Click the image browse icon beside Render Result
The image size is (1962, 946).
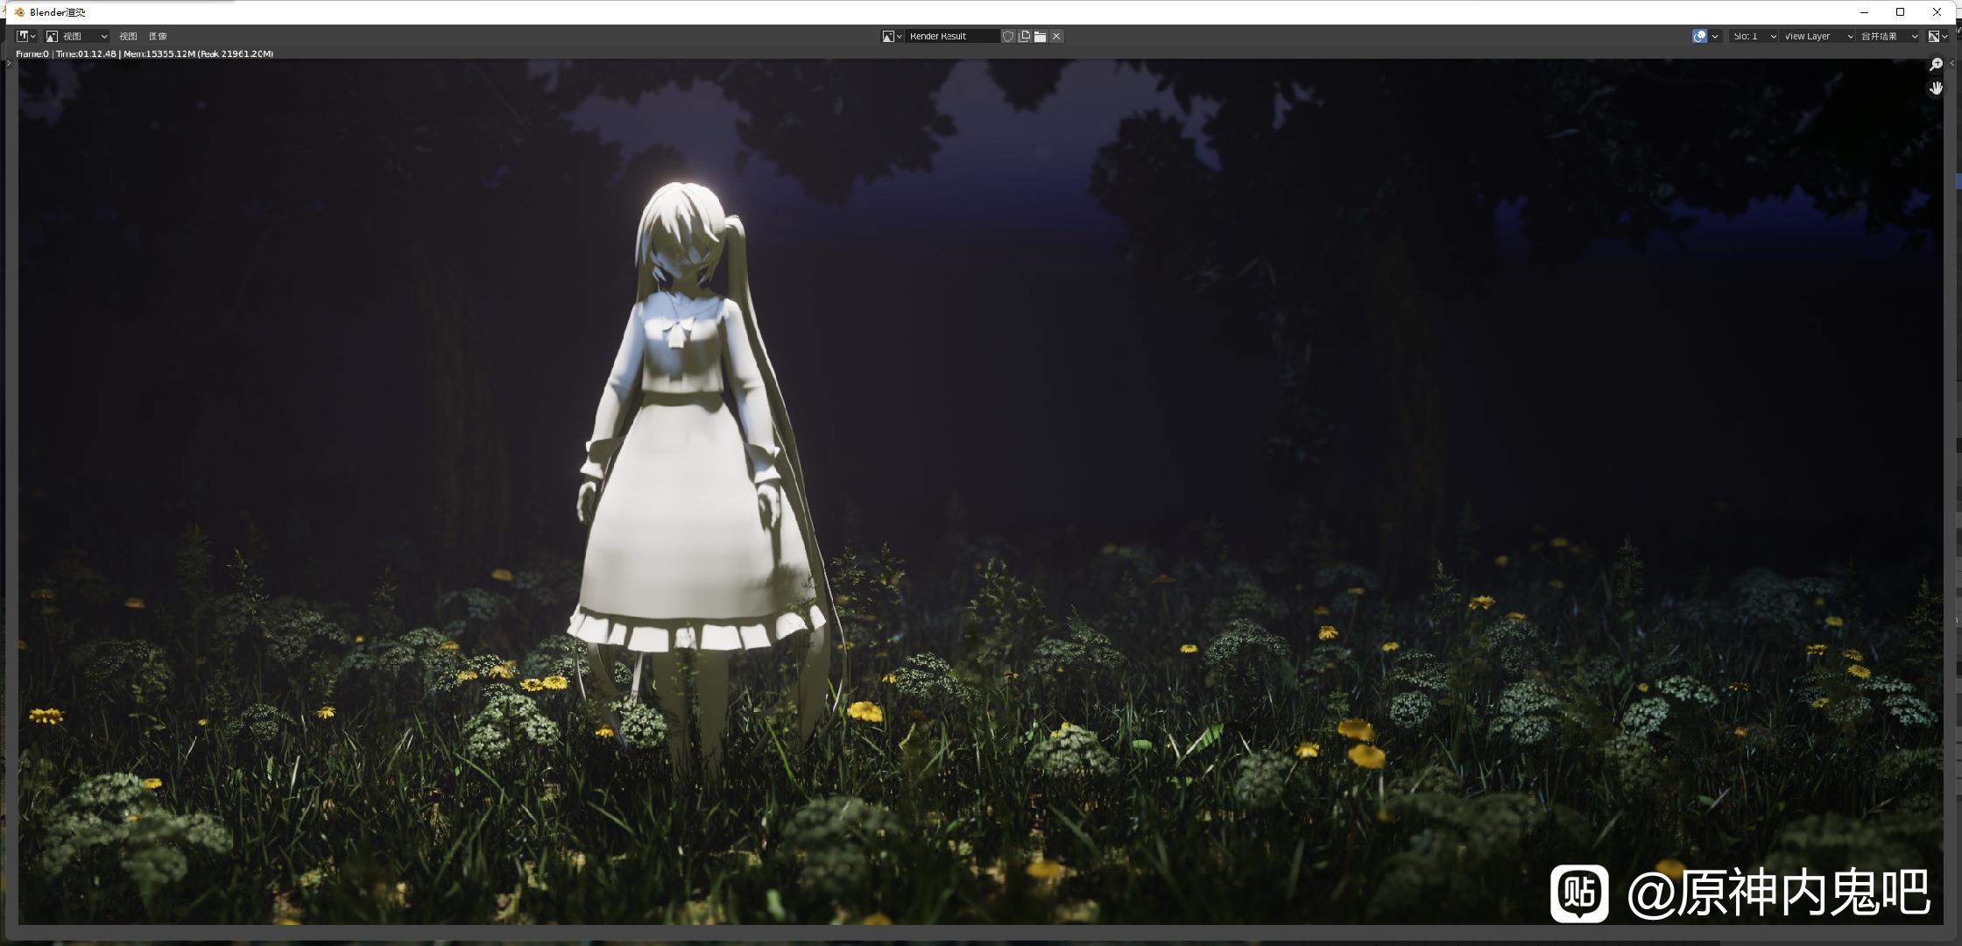[x=893, y=36]
